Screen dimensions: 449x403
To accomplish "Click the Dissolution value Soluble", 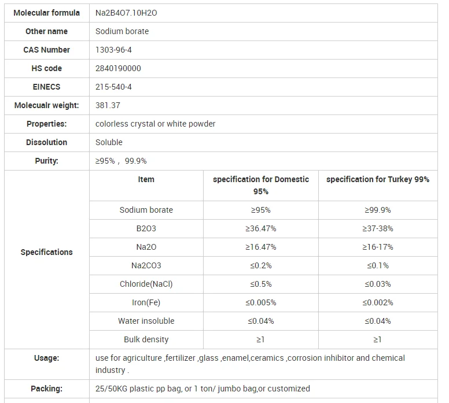I will 109,142.
